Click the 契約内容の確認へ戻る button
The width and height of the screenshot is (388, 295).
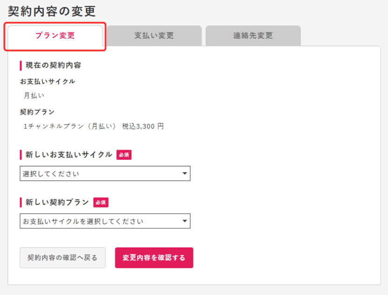[x=62, y=258]
